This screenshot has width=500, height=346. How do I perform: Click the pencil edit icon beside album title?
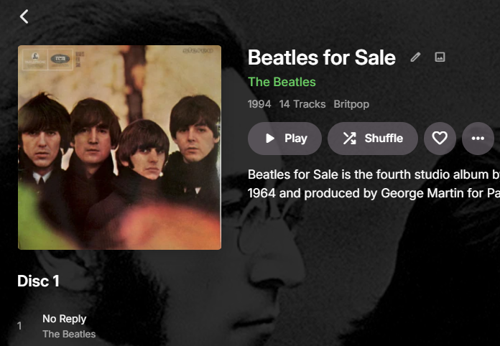coord(415,57)
